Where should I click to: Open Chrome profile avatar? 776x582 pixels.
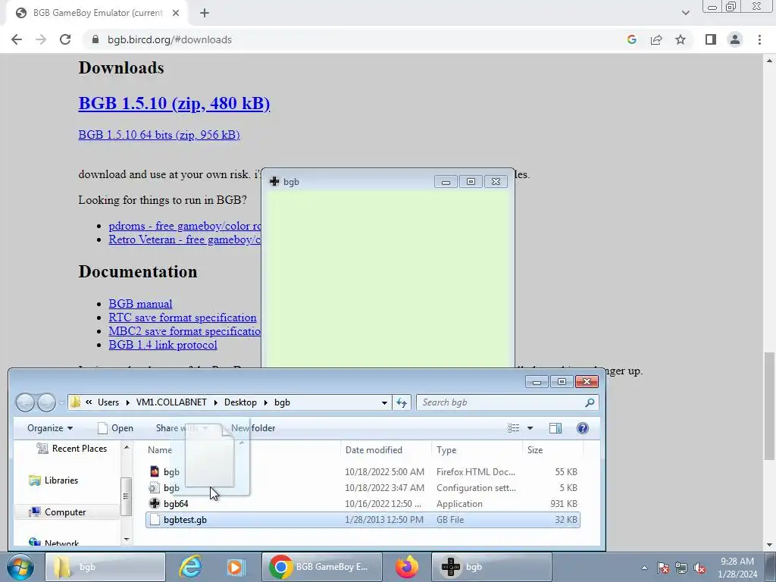[x=735, y=39]
